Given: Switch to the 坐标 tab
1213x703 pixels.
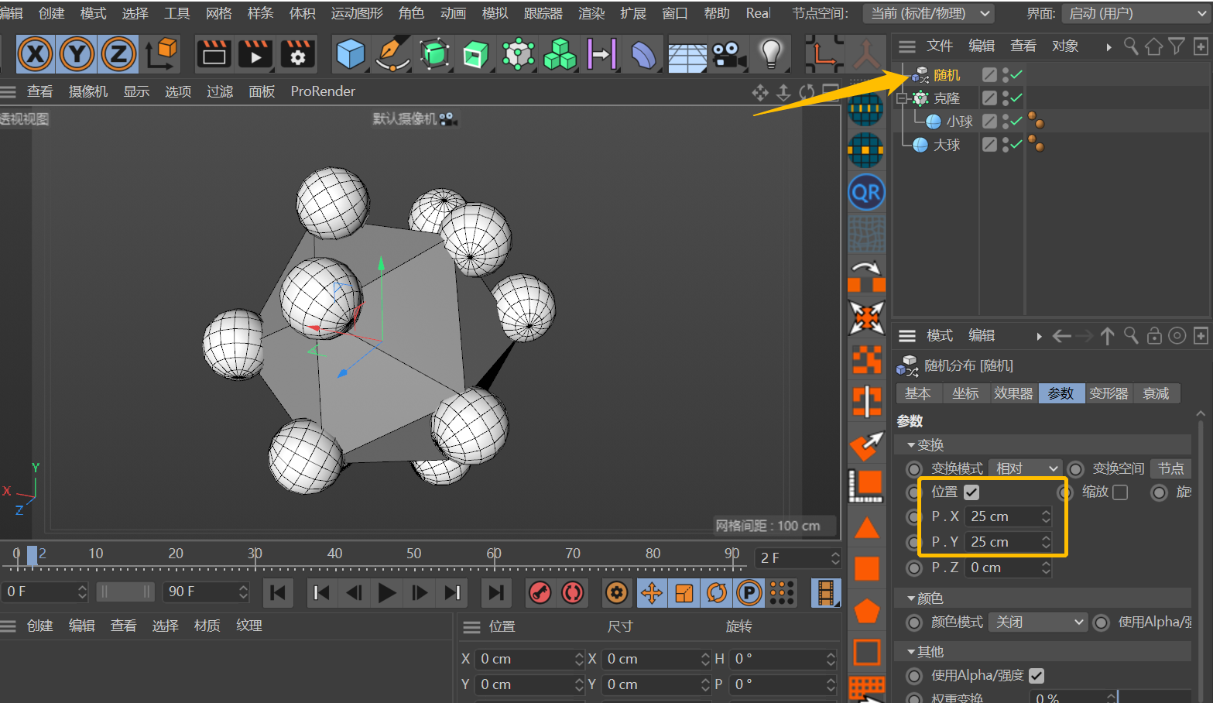Looking at the screenshot, I should click(965, 393).
